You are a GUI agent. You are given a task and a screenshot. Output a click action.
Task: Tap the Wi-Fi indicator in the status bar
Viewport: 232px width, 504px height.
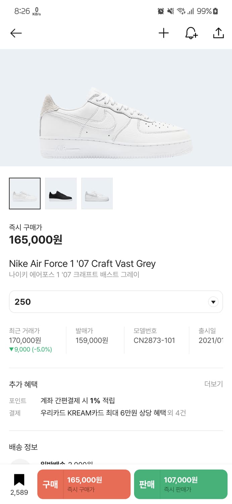181,11
